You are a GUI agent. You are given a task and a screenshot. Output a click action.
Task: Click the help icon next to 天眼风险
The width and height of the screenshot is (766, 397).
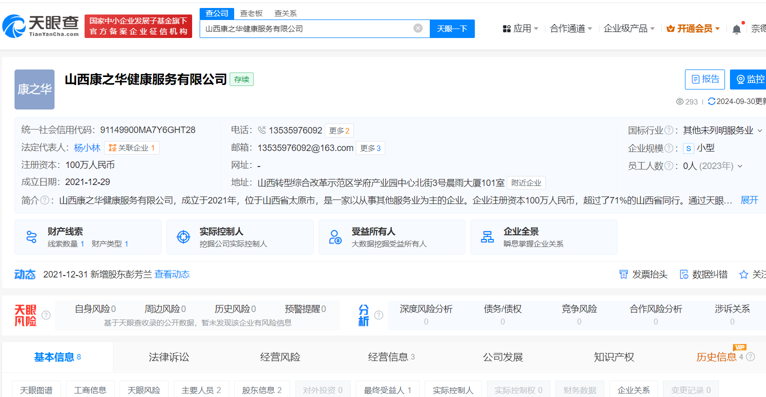coord(46,315)
